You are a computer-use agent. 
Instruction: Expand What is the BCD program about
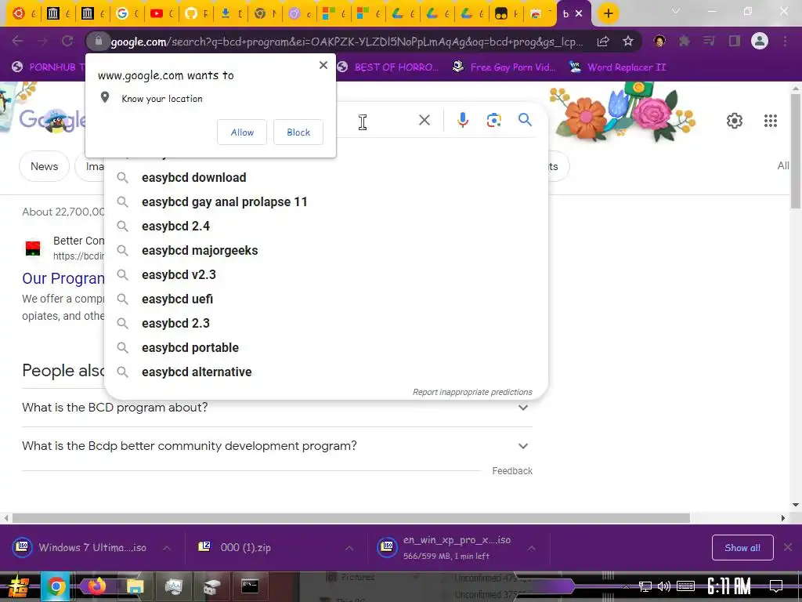277,408
